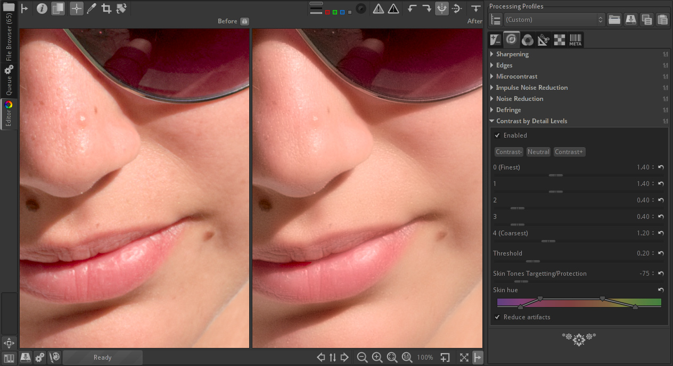Select the crop tool in the toolbar

[106, 9]
